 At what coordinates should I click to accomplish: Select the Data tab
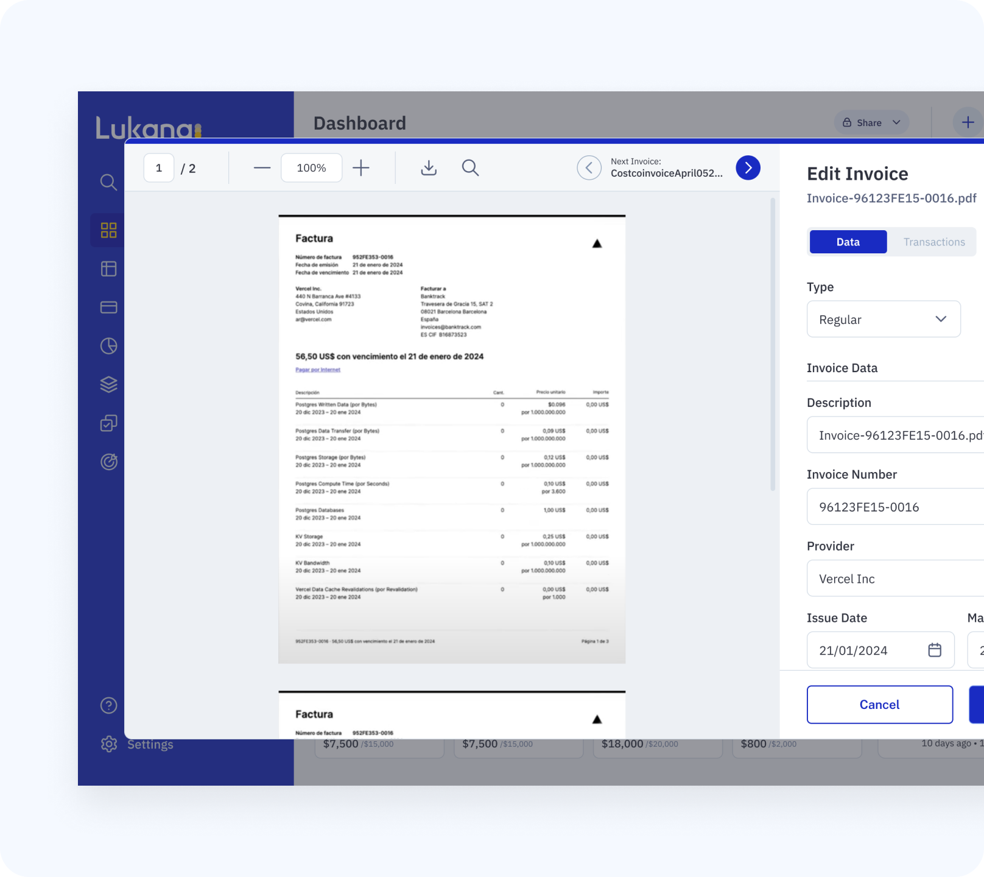click(848, 242)
